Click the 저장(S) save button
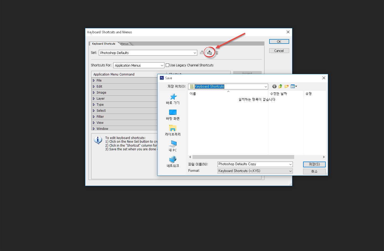Image resolution: width=384 pixels, height=251 pixels. (314, 164)
